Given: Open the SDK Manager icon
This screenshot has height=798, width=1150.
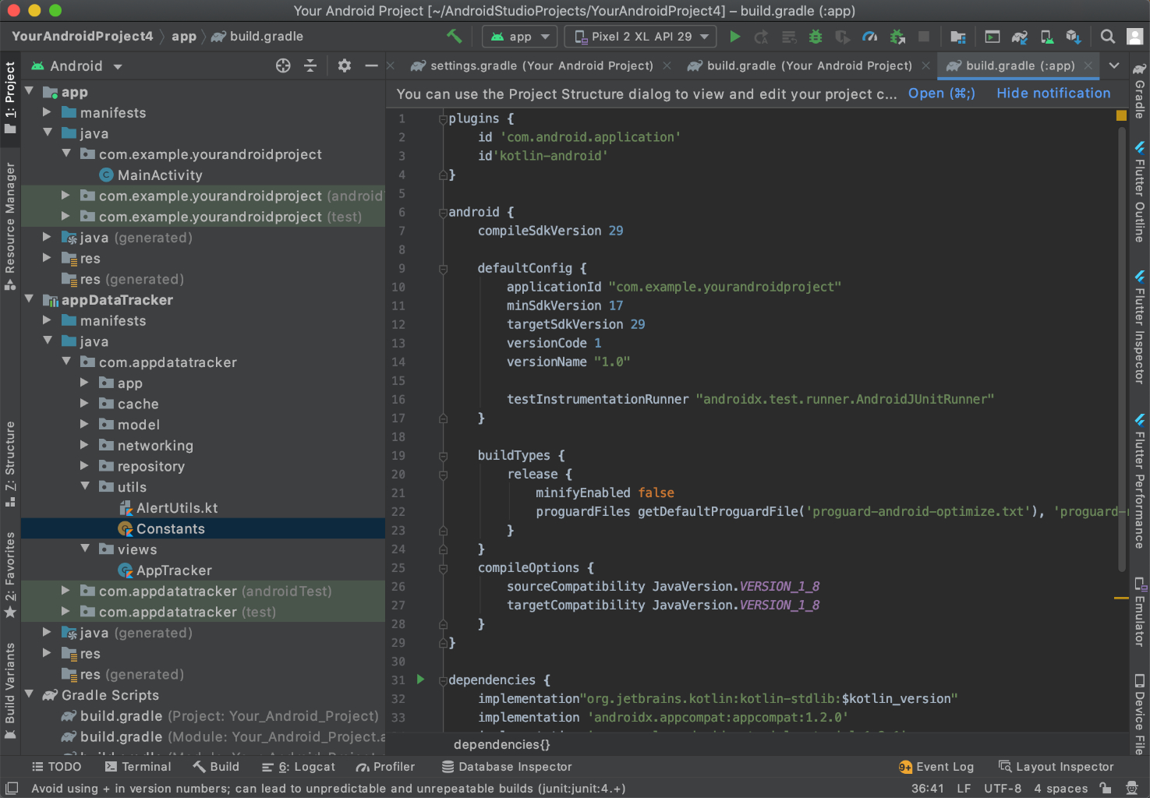Looking at the screenshot, I should pyautogui.click(x=1074, y=36).
